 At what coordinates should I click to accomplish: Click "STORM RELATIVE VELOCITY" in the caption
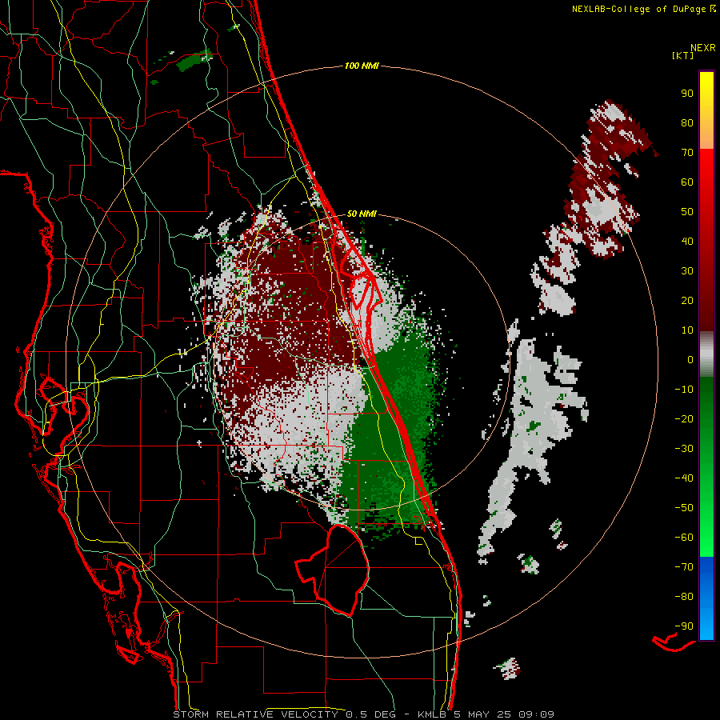click(256, 714)
